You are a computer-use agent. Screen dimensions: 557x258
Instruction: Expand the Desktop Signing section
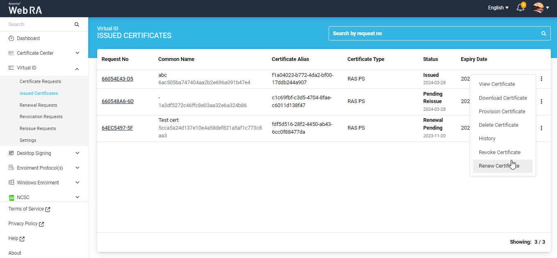77,153
